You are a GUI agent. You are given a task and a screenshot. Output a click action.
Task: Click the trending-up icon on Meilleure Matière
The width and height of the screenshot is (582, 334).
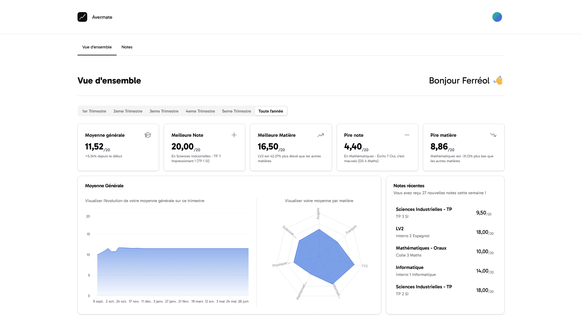coord(321,135)
